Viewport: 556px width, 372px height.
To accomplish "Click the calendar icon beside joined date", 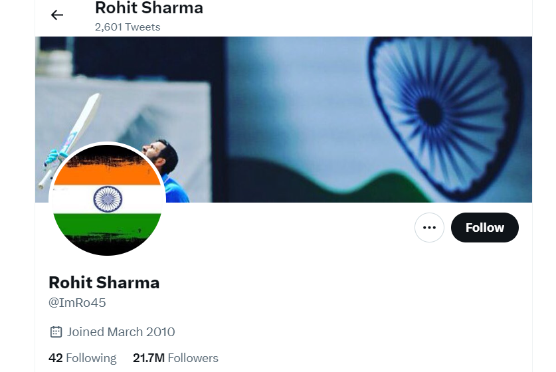I will (56, 332).
